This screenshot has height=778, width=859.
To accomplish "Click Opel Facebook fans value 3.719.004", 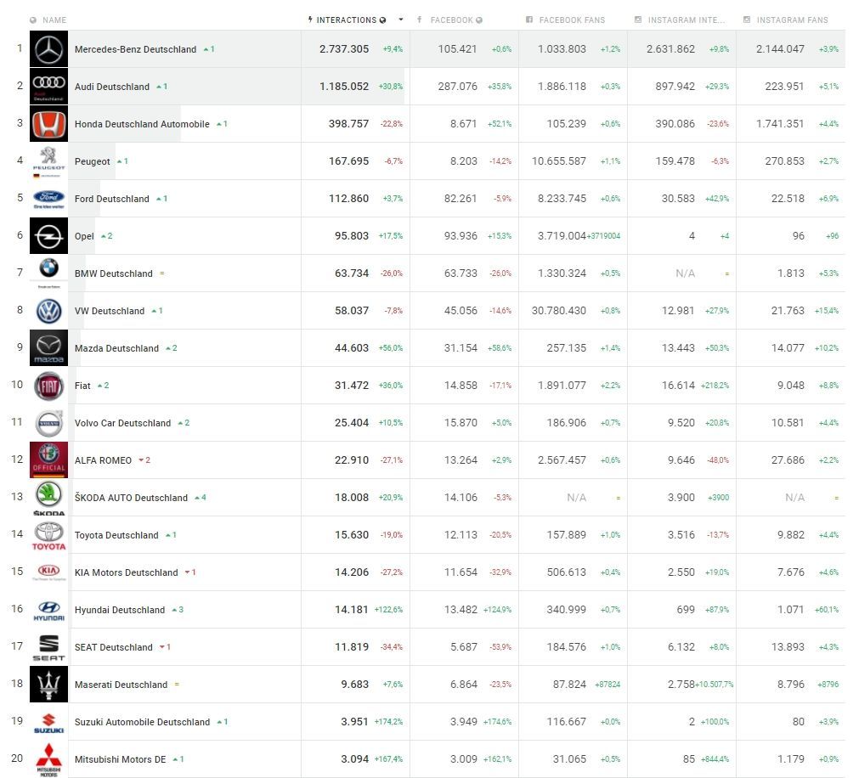I will tap(562, 236).
